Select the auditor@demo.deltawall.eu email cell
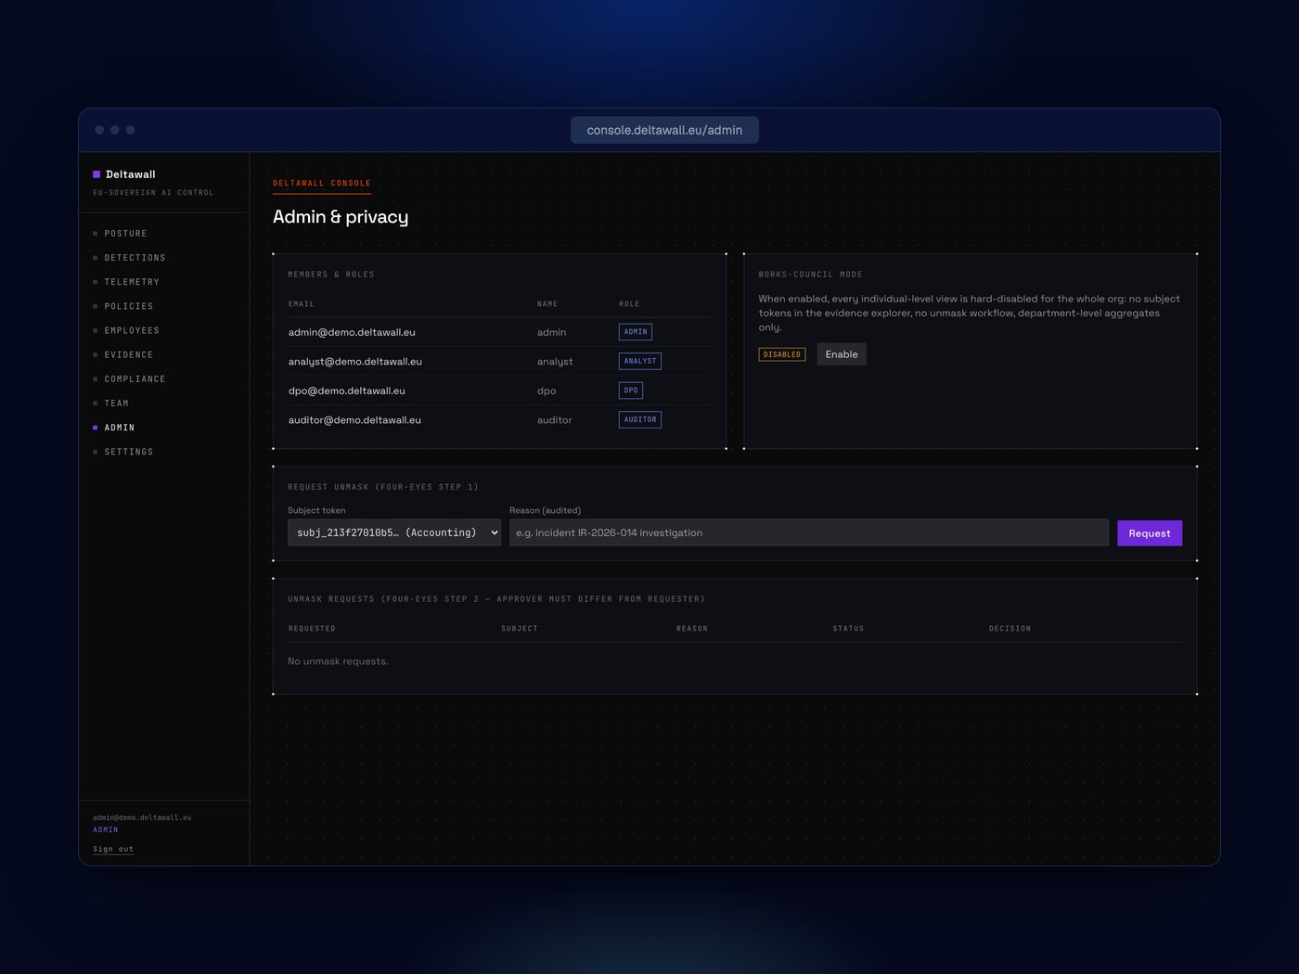 tap(354, 420)
